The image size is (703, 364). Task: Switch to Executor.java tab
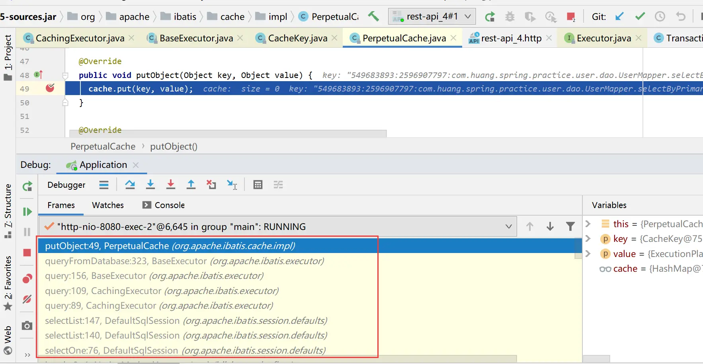click(x=603, y=38)
